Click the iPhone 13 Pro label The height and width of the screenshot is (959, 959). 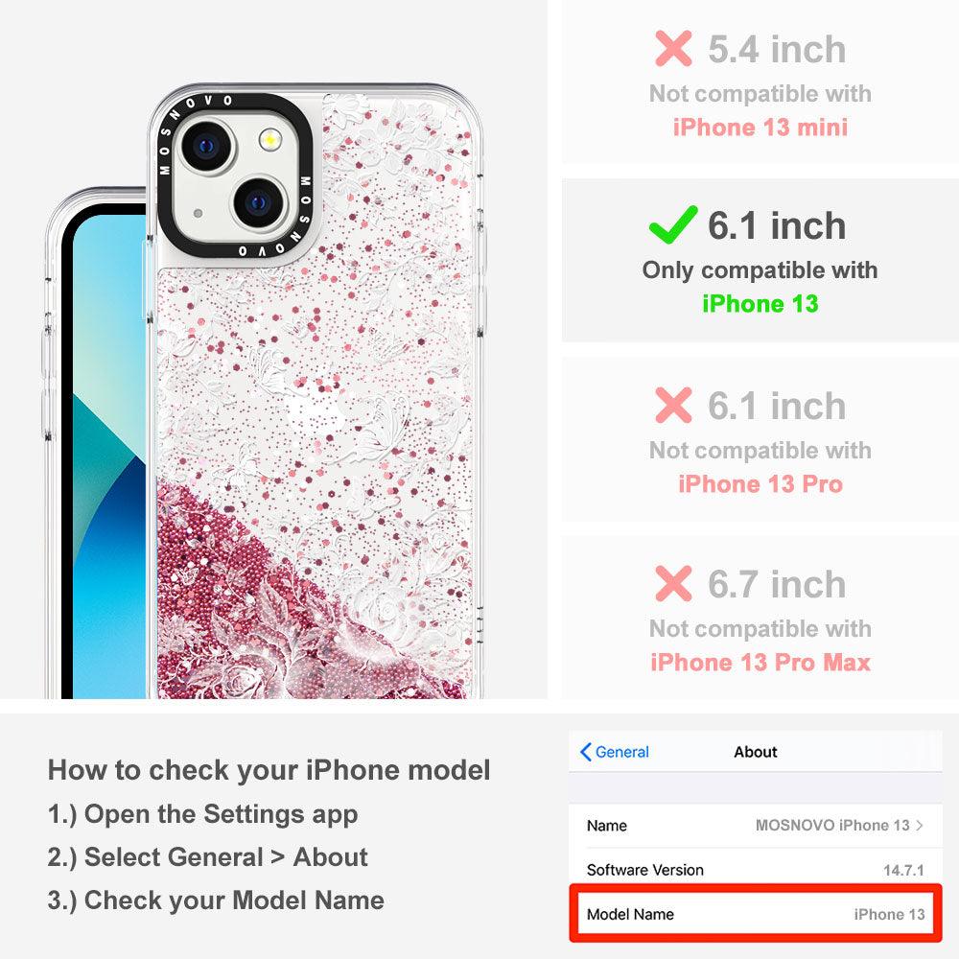pos(760,483)
